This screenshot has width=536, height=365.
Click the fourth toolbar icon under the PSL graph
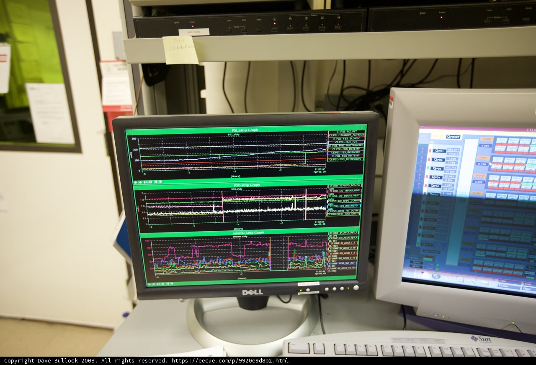150,182
